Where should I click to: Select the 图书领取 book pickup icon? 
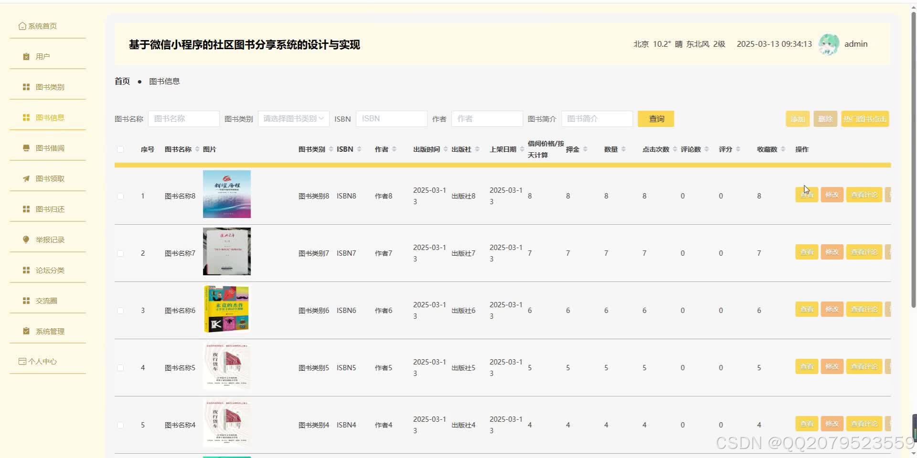26,178
